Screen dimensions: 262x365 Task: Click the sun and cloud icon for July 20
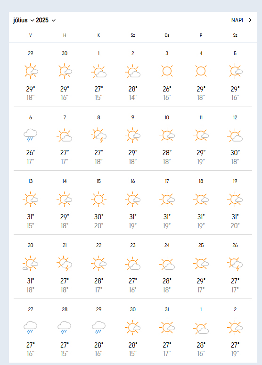tap(30, 264)
